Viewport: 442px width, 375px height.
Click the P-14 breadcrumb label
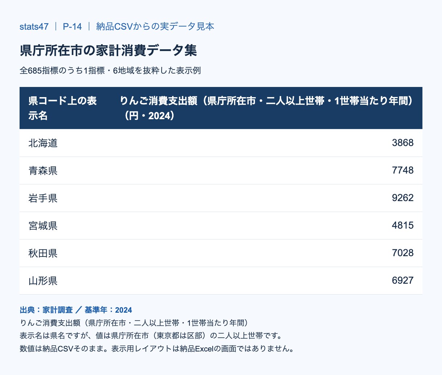point(72,27)
